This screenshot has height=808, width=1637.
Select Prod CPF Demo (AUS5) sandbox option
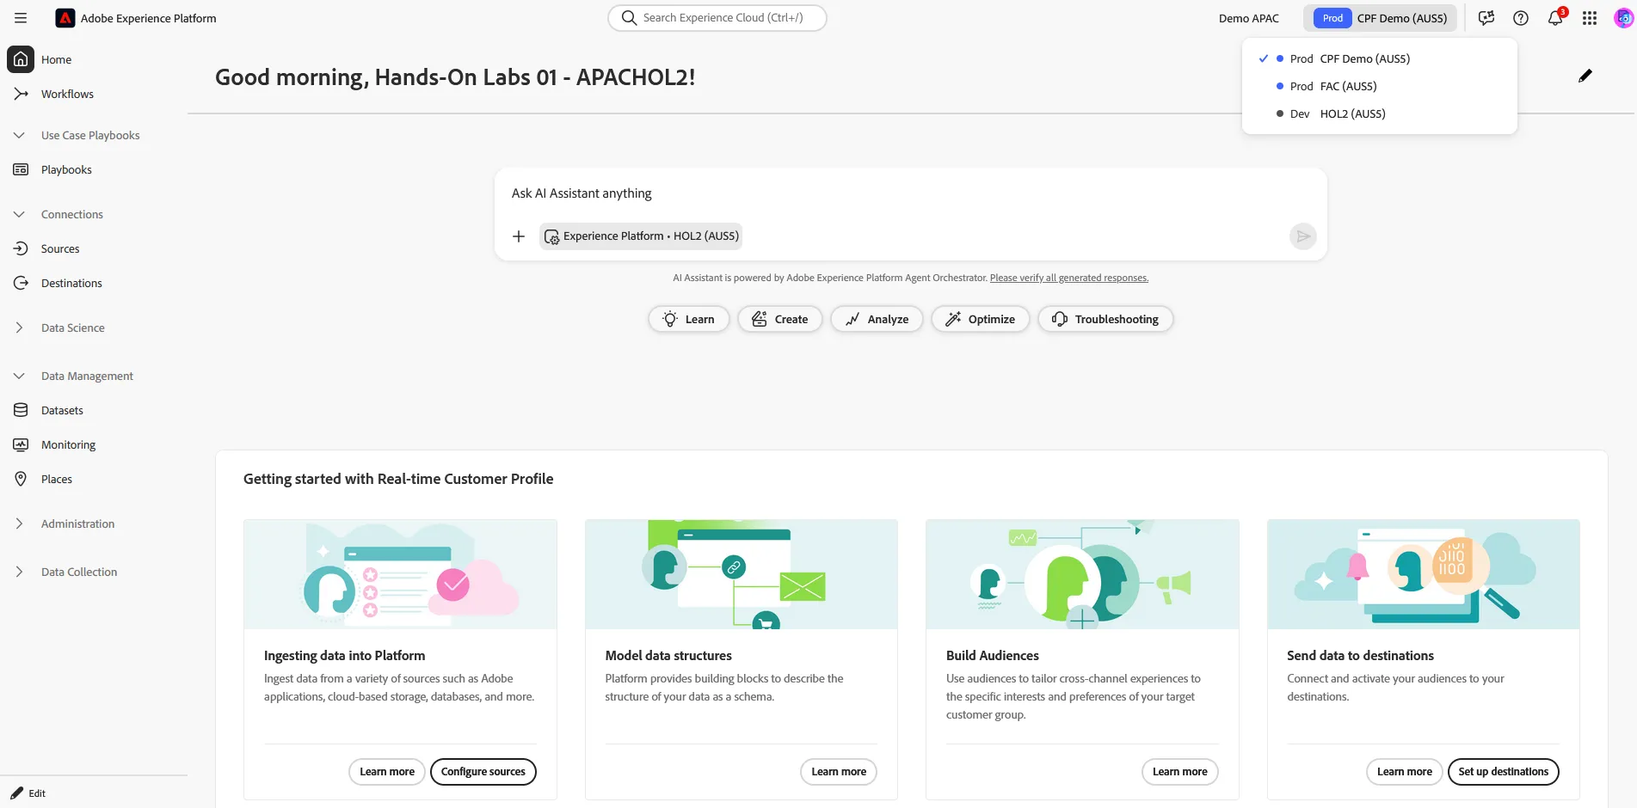click(1380, 58)
